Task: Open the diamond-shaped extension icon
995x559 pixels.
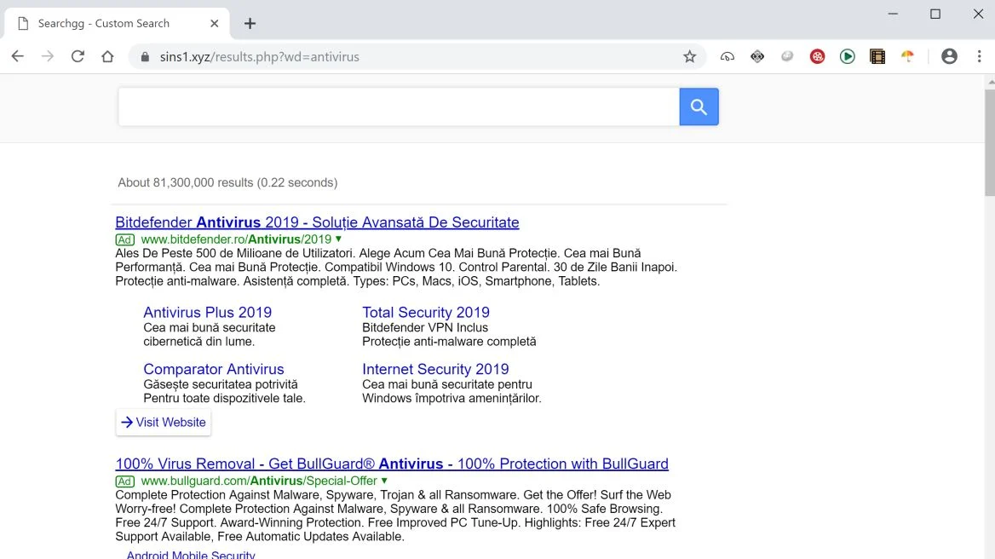Action: click(757, 56)
